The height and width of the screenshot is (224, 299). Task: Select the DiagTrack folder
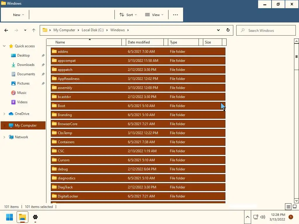[x=138, y=187]
